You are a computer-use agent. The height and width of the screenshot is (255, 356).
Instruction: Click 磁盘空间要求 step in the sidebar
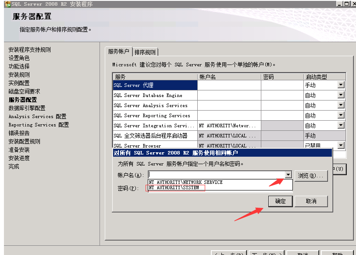[x=24, y=91]
